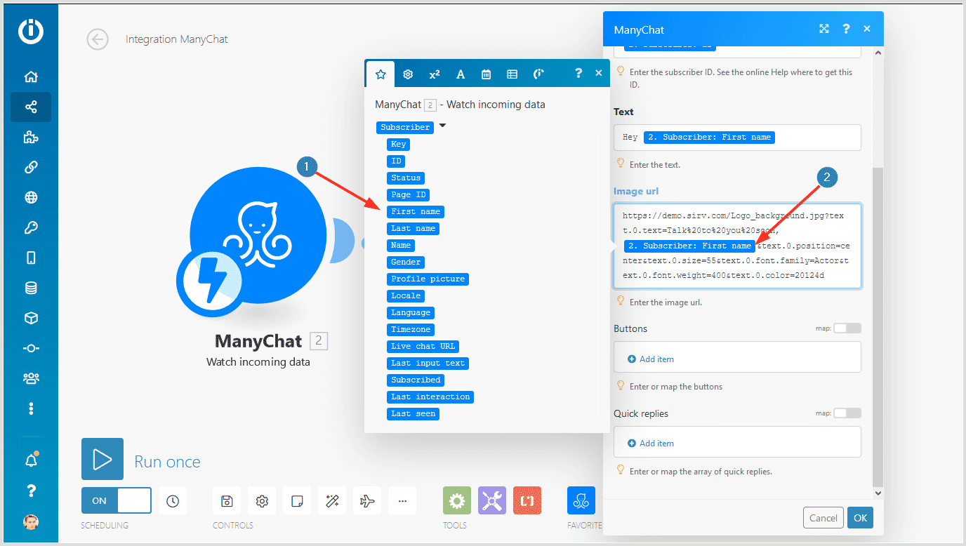The width and height of the screenshot is (966, 546).
Task: Click the ManyChat dialog scrollbar
Action: (x=878, y=328)
